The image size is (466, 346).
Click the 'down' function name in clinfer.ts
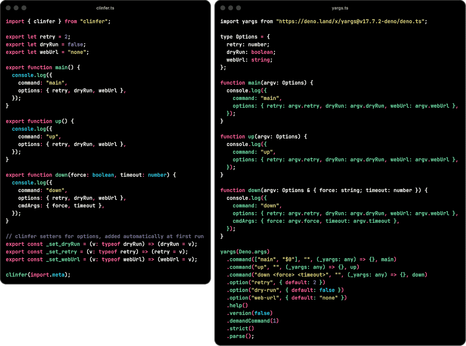coord(62,175)
